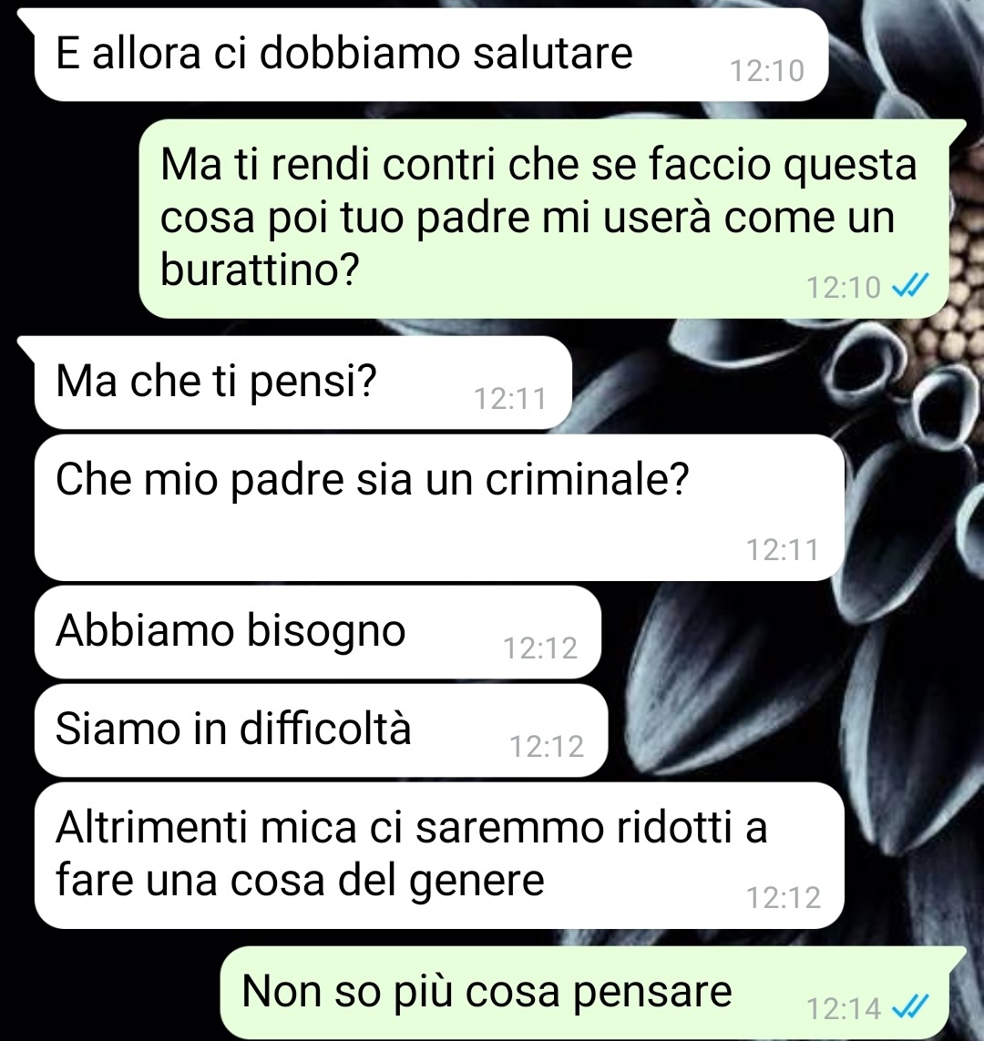The width and height of the screenshot is (984, 1041).
Task: Tap the 12:12 timestamp beside 'Siamo in difficoltà'
Action: 547,747
